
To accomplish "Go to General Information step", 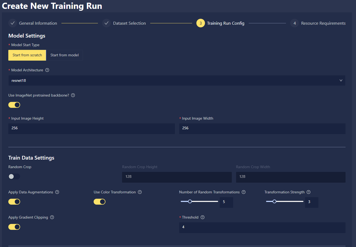I will pyautogui.click(x=38, y=23).
